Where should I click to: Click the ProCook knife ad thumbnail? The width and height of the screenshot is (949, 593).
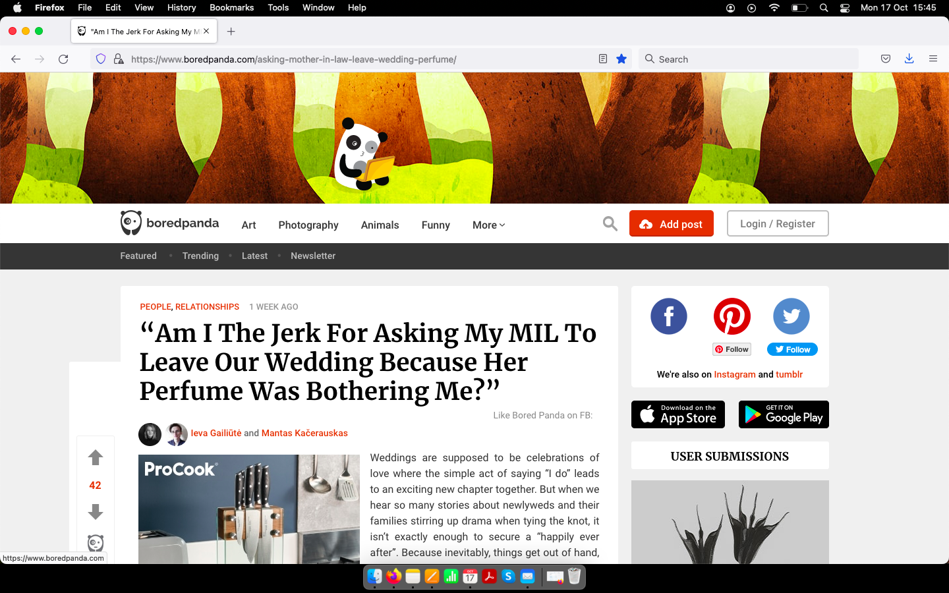click(x=249, y=509)
